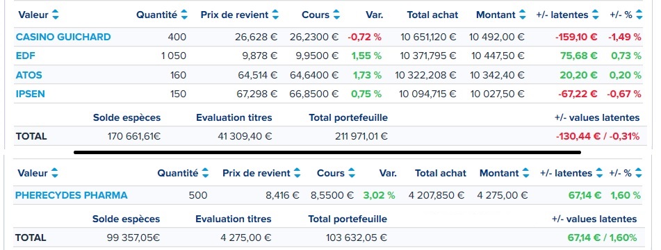661x250 pixels.
Task: Sort top table by Montant arrows
Action: pyautogui.click(x=523, y=15)
